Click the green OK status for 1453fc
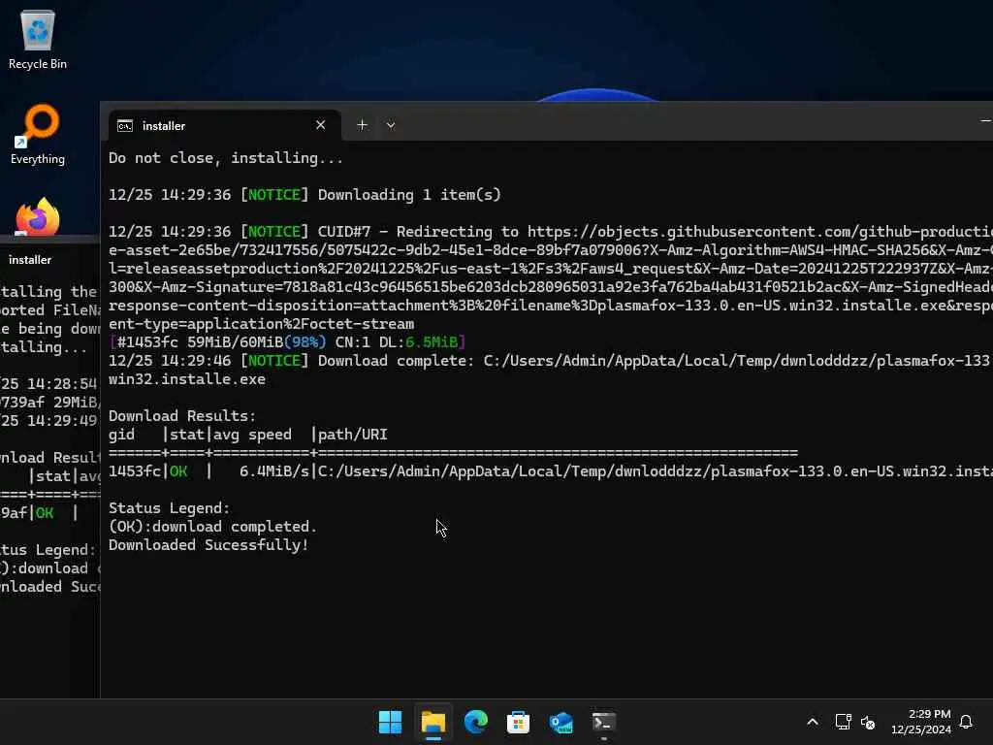This screenshot has width=993, height=745. tap(178, 471)
